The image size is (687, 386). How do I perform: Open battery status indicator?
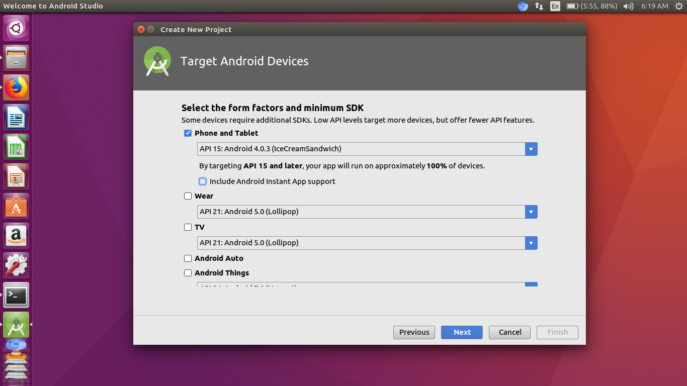(x=592, y=6)
